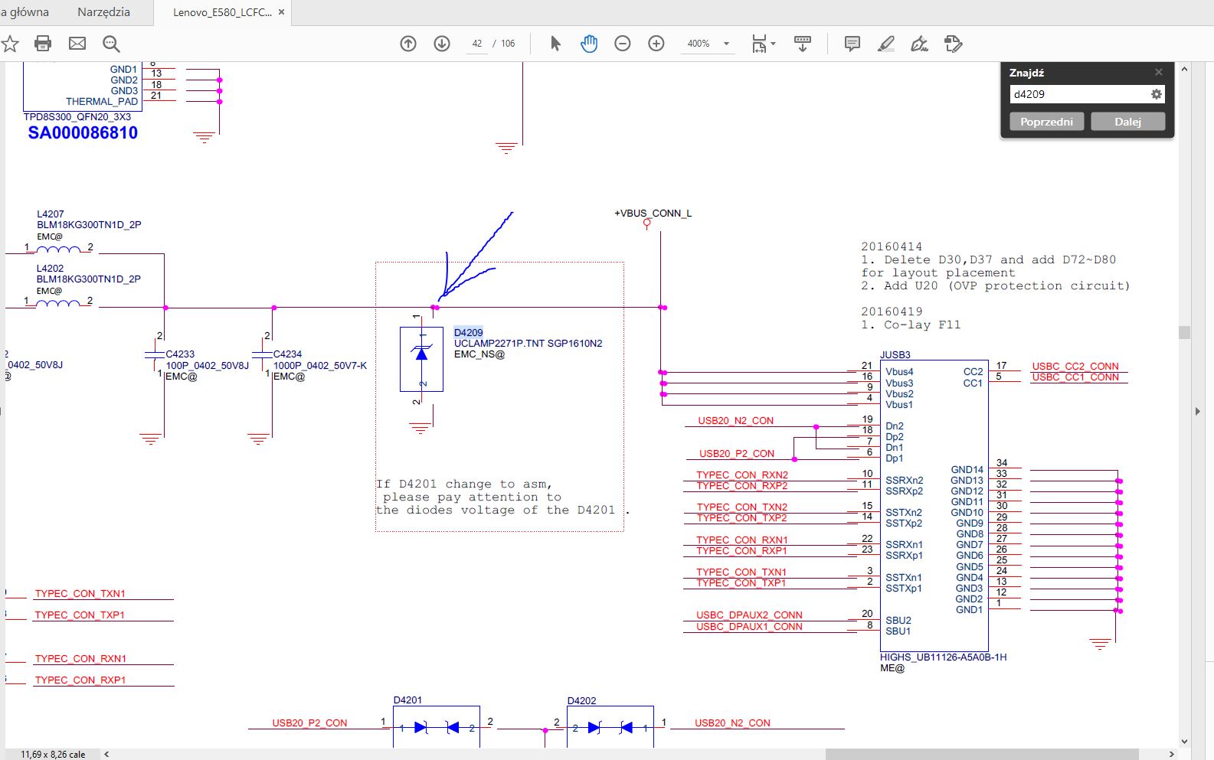
Task: Click the C4233 capacitor label
Action: point(180,354)
